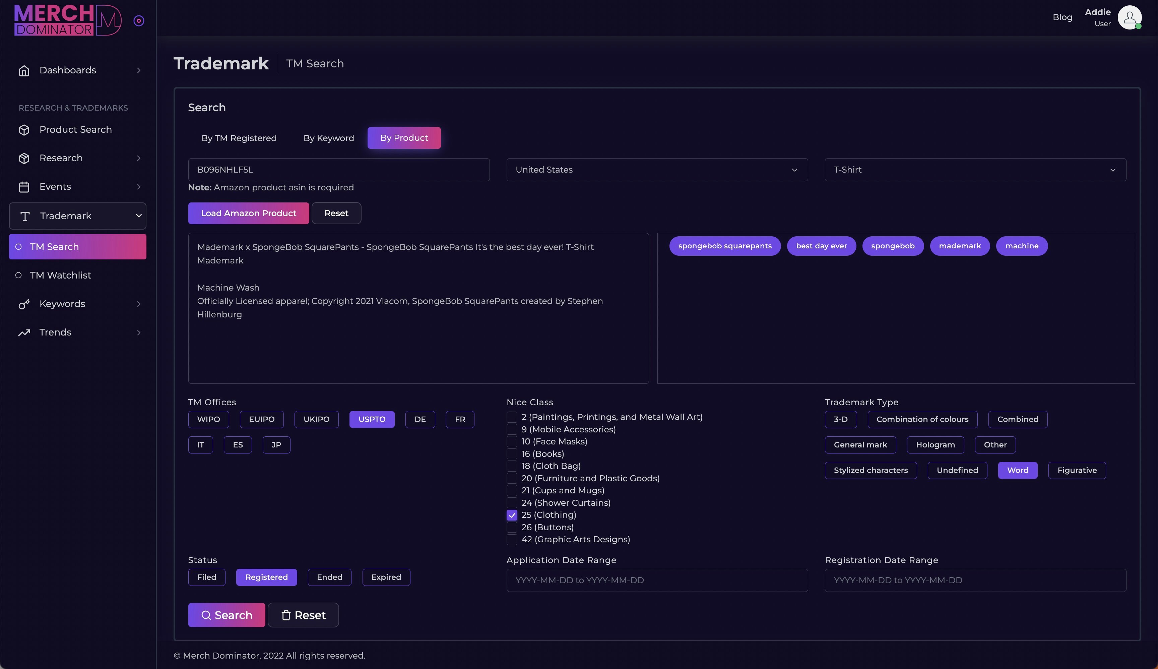Viewport: 1158px width, 669px height.
Task: Click the Application Date Range field
Action: [657, 580]
